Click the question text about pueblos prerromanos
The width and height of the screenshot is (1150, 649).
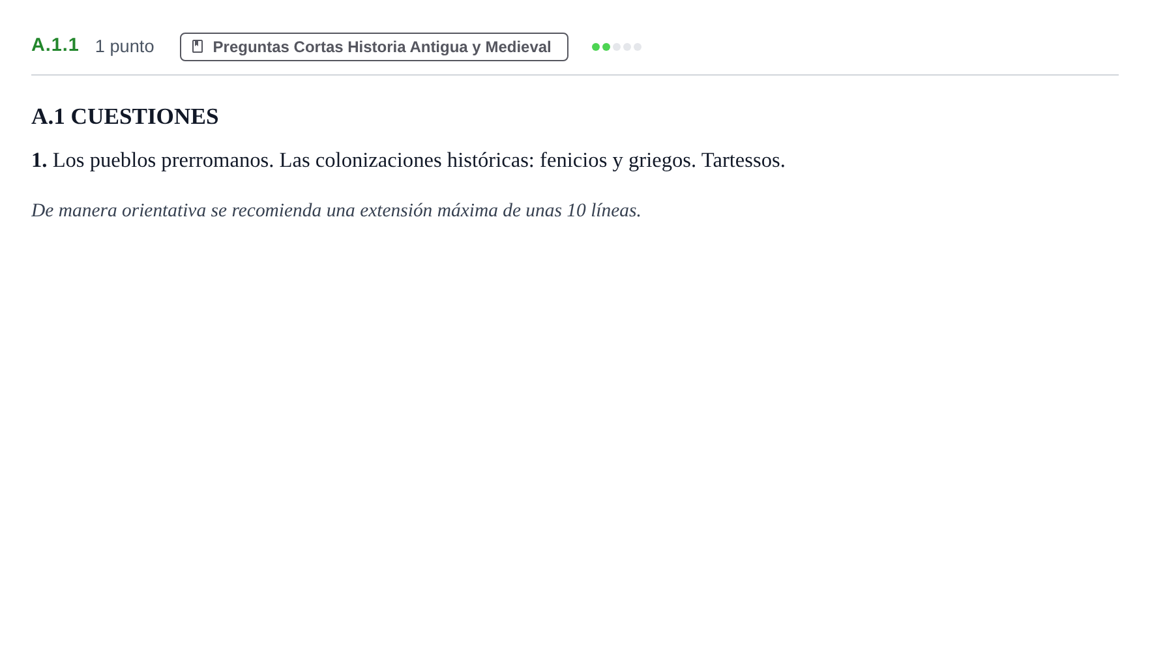coord(408,160)
